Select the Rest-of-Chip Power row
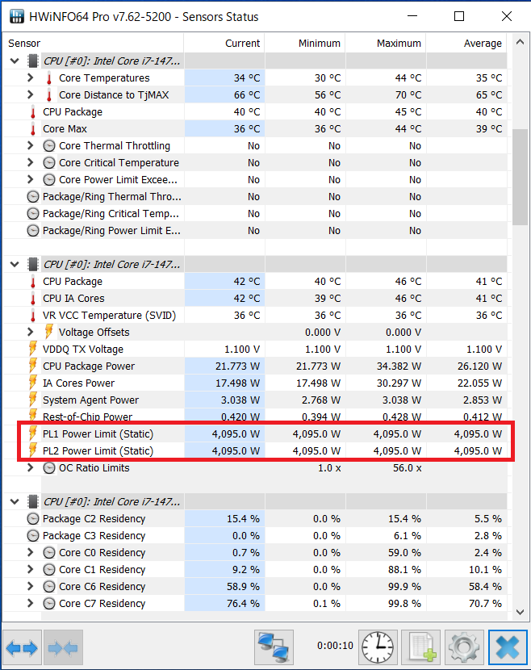The image size is (531, 670). coord(255,417)
